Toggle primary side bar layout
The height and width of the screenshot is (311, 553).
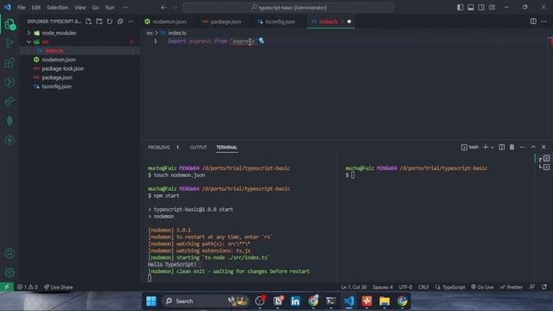(460, 7)
